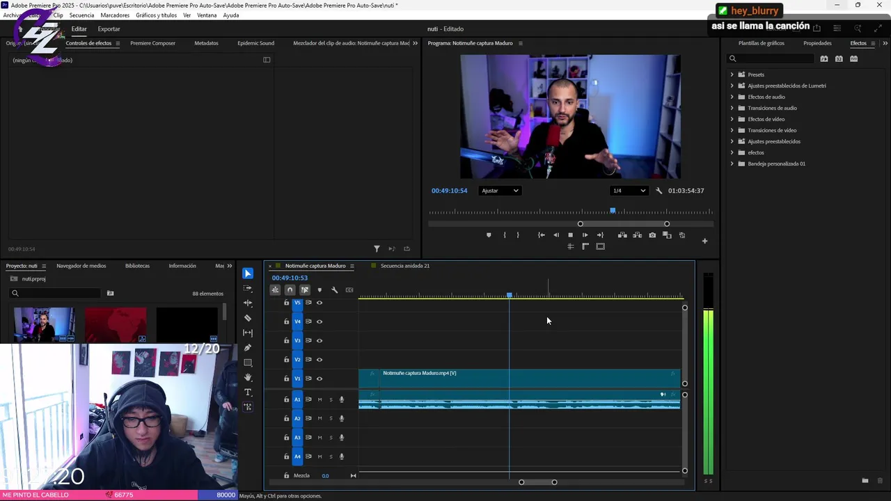The width and height of the screenshot is (891, 501).
Task: Click the Lift button
Action: (622, 235)
